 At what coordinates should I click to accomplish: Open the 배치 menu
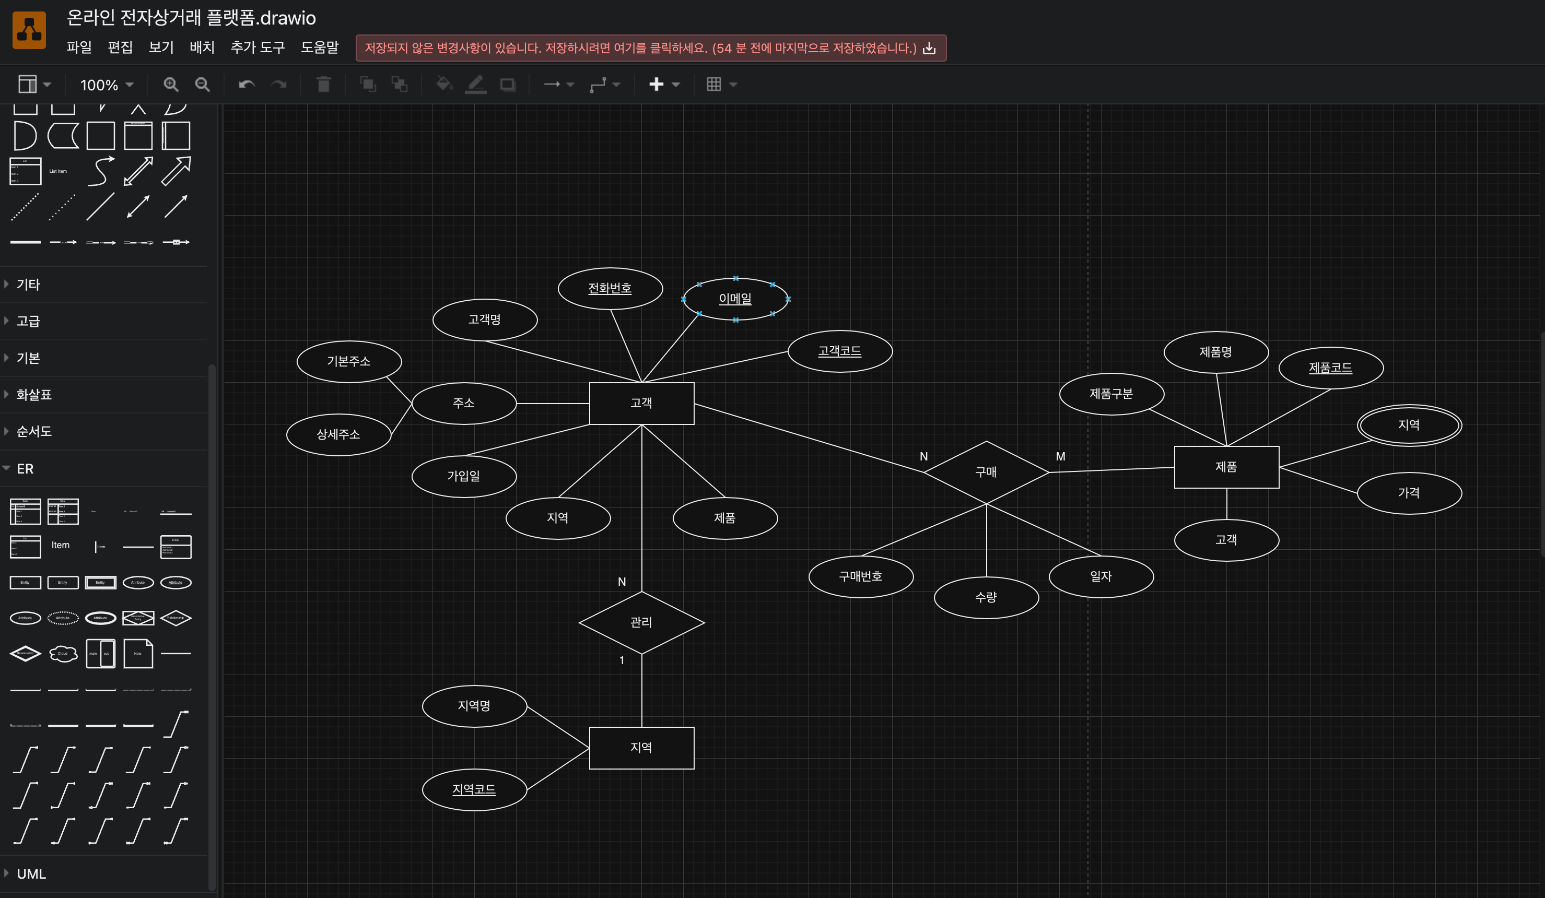click(202, 48)
